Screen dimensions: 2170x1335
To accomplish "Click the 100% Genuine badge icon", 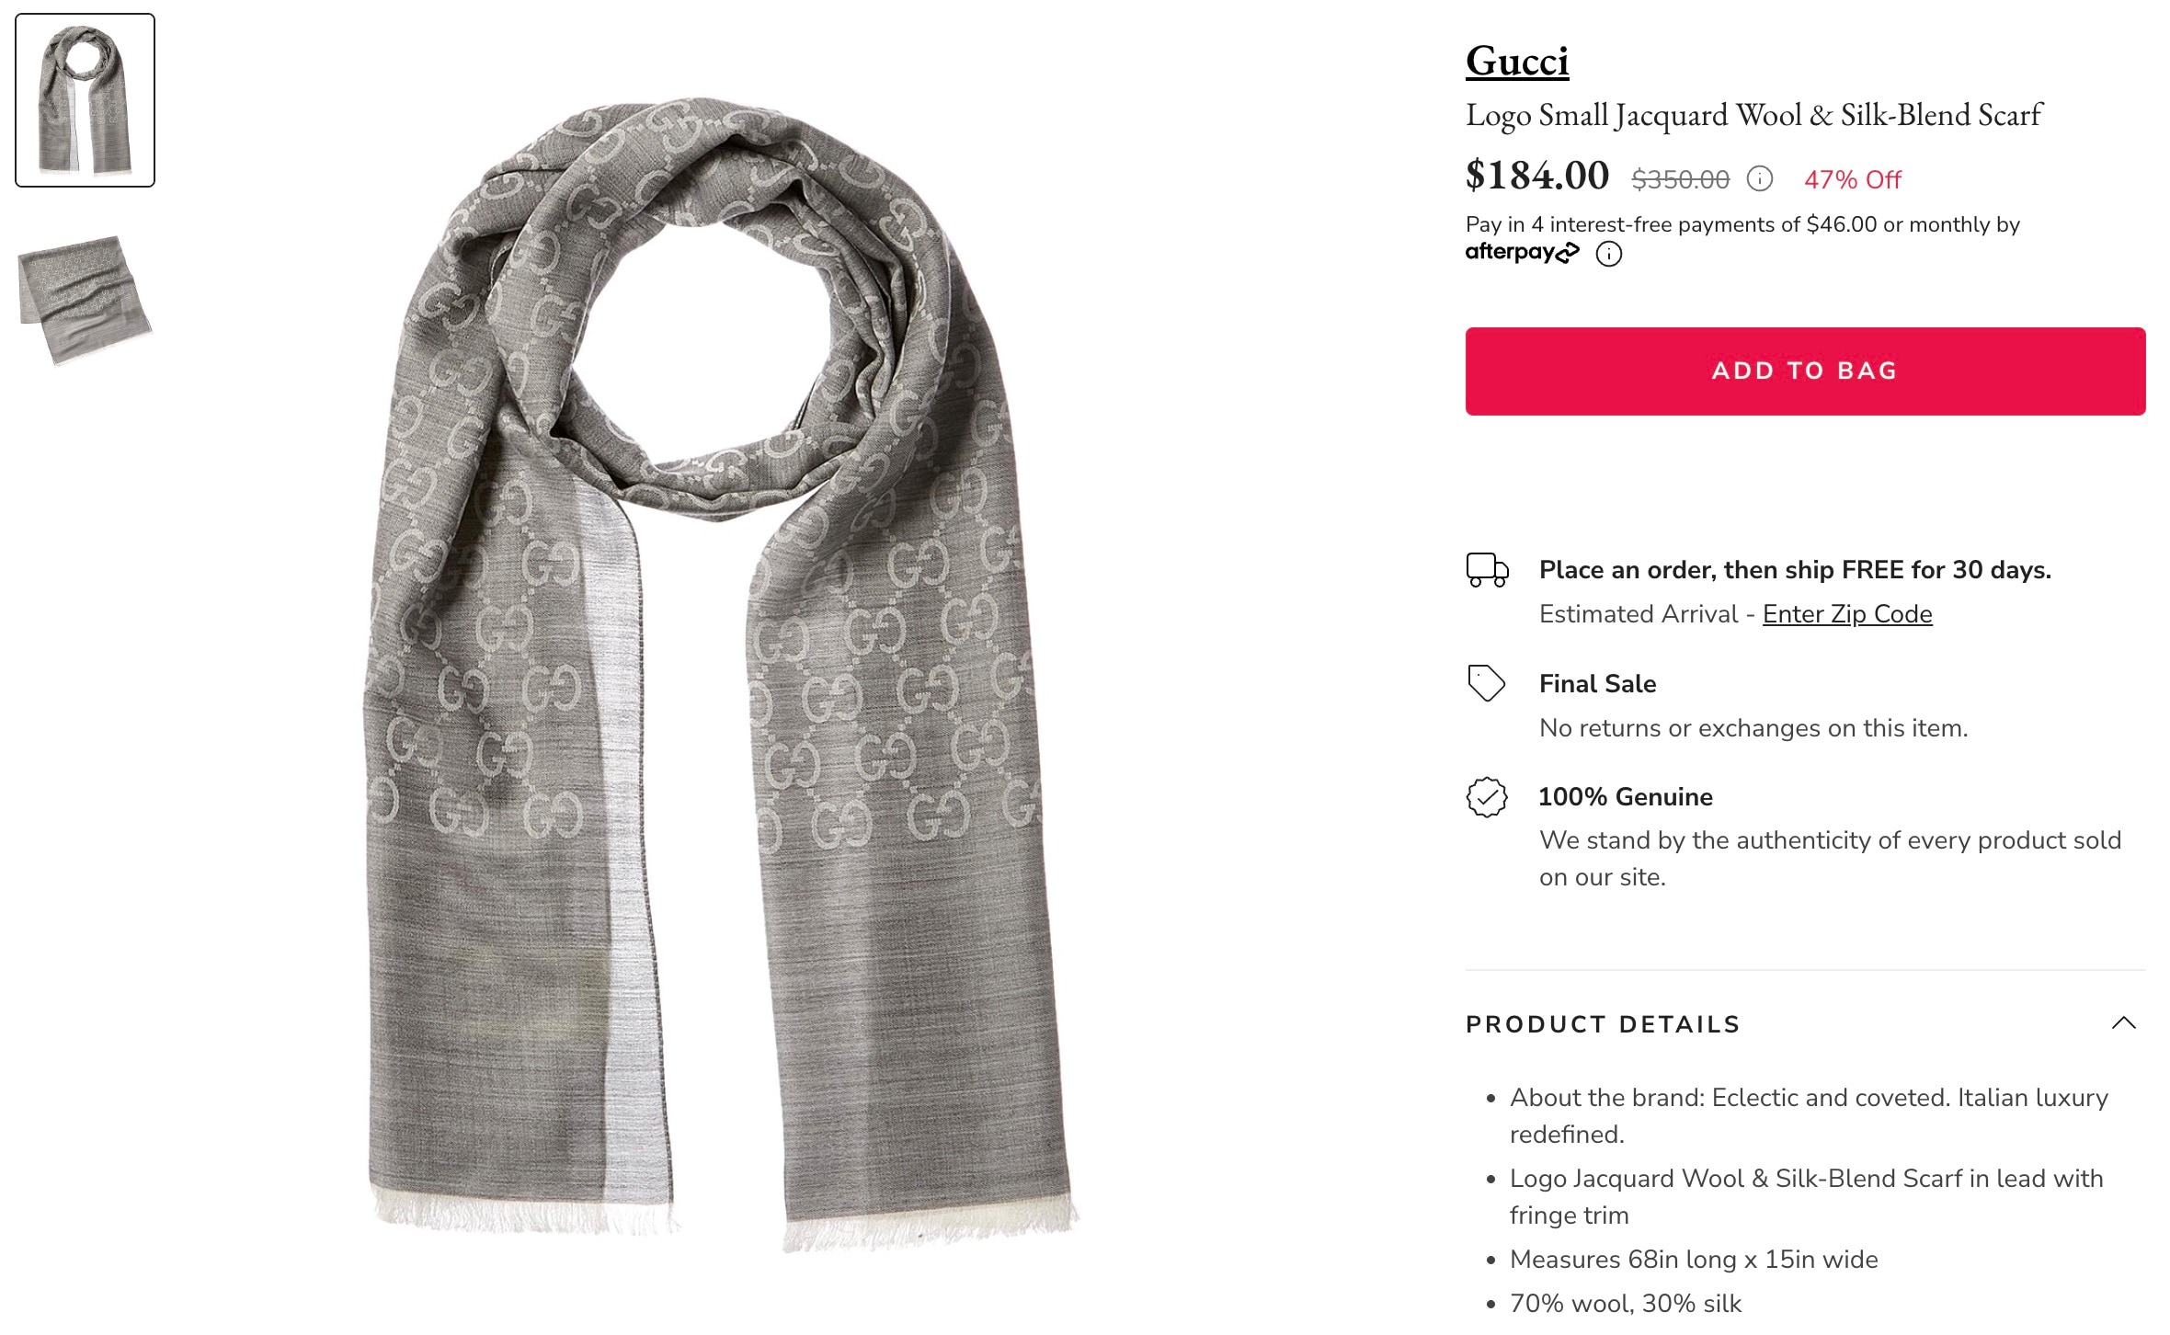I will point(1487,797).
